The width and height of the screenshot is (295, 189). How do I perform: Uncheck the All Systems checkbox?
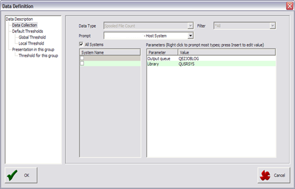coord(82,44)
